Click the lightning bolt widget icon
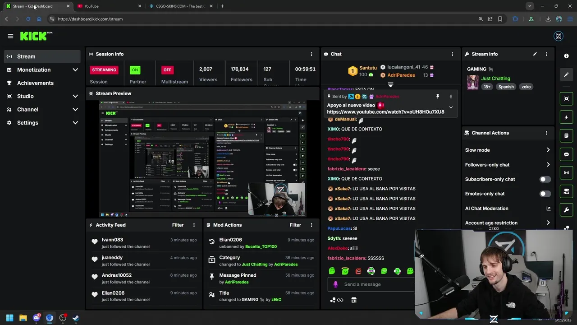The image size is (577, 325). click(x=567, y=117)
